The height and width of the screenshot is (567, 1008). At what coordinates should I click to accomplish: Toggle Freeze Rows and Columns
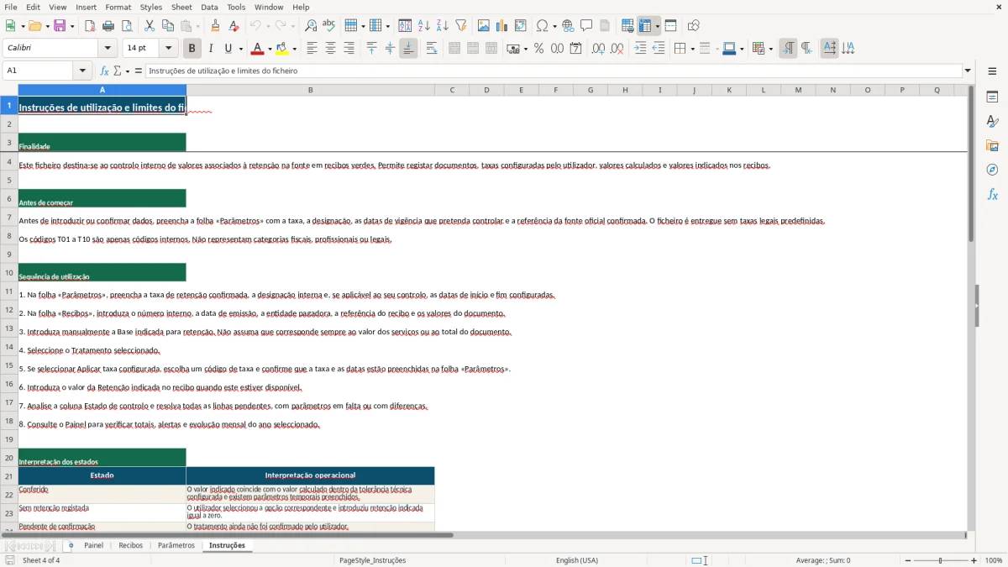point(645,26)
